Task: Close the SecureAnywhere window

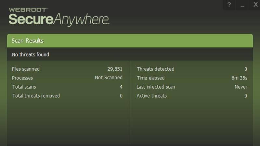Action: tap(255, 5)
